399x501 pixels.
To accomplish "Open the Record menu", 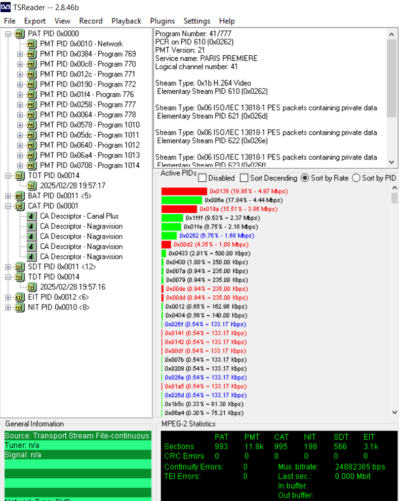I will pyautogui.click(x=91, y=21).
